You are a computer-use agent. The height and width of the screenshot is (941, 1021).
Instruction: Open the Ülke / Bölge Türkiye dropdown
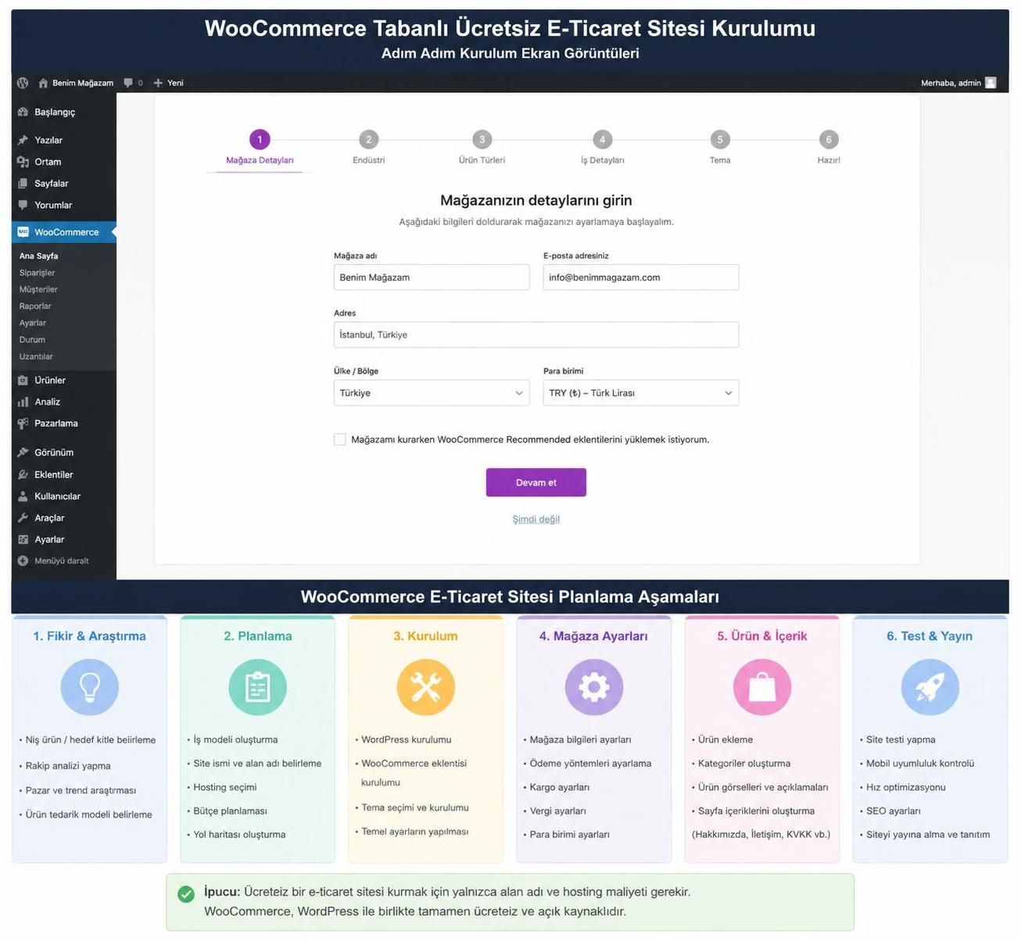click(432, 393)
